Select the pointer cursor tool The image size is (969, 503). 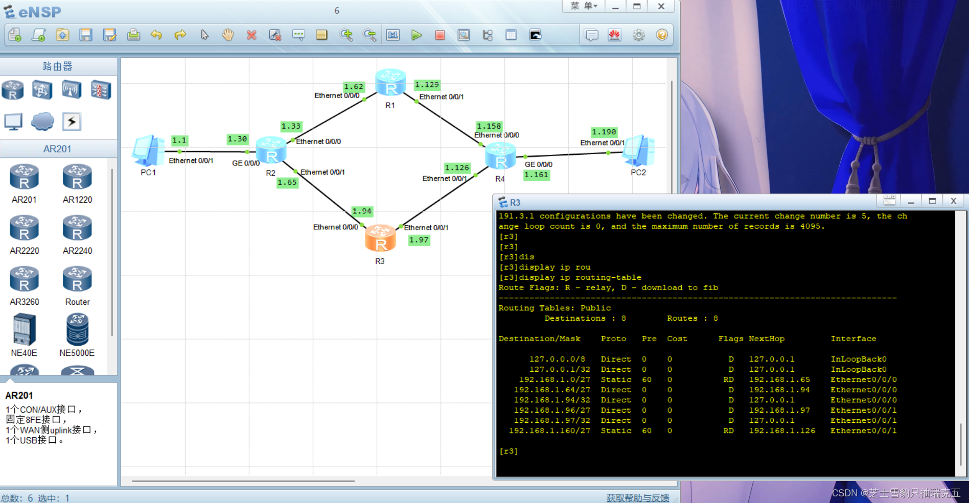204,35
